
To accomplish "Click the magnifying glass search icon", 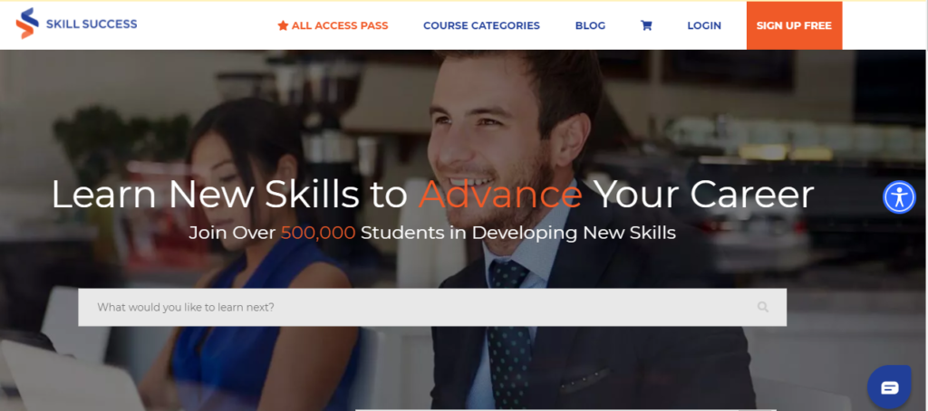I will pos(763,307).
